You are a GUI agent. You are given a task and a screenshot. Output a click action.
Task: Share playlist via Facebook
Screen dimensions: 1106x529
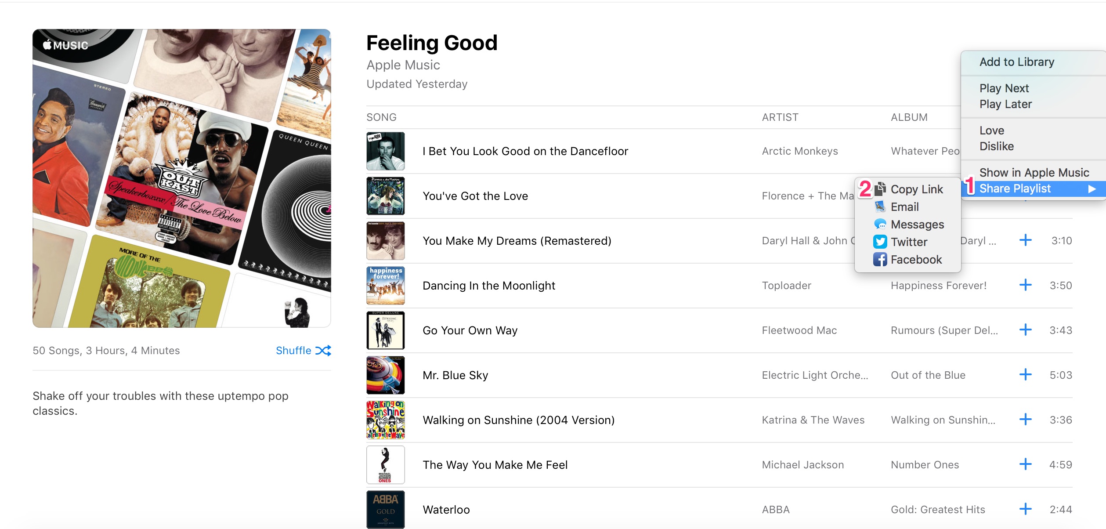point(916,260)
